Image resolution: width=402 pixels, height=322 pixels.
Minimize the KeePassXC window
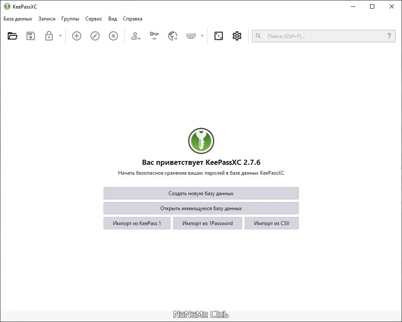pyautogui.click(x=353, y=6)
